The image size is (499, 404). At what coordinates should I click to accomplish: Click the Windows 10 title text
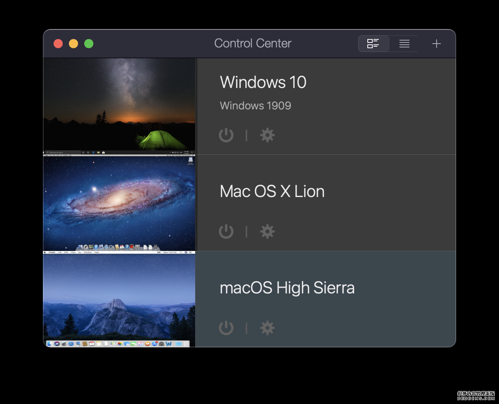pyautogui.click(x=263, y=82)
